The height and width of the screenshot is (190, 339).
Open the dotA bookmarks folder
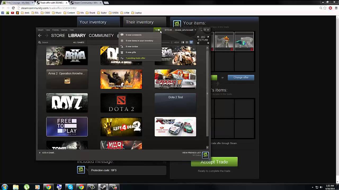[x=25, y=13]
